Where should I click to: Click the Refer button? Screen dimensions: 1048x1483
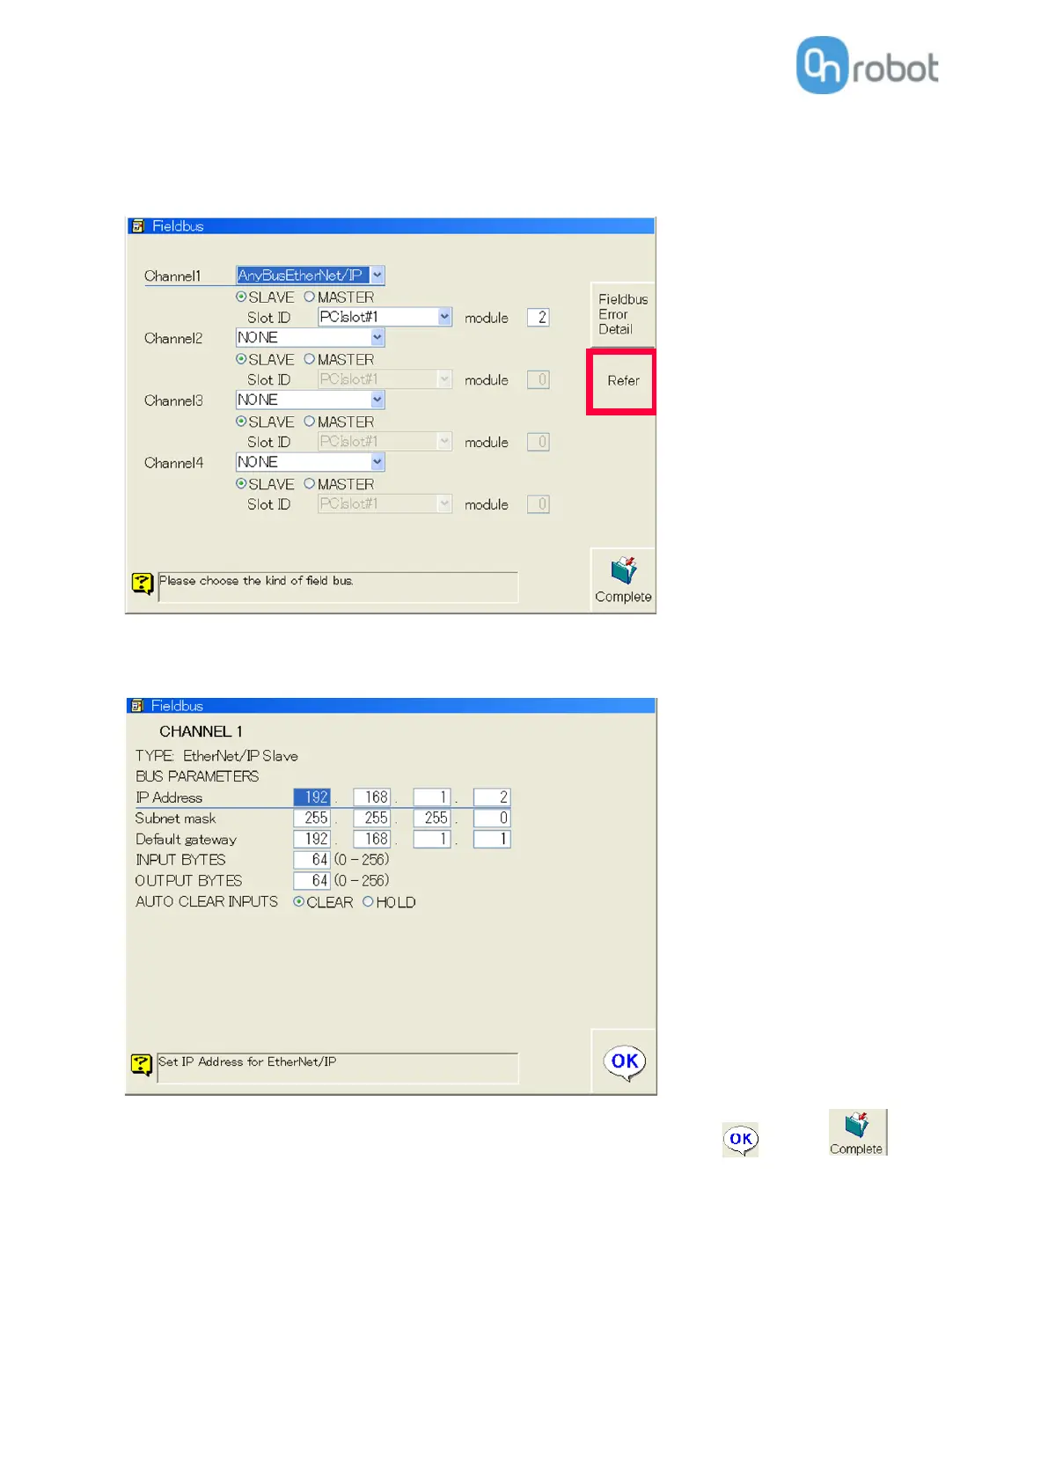(623, 381)
